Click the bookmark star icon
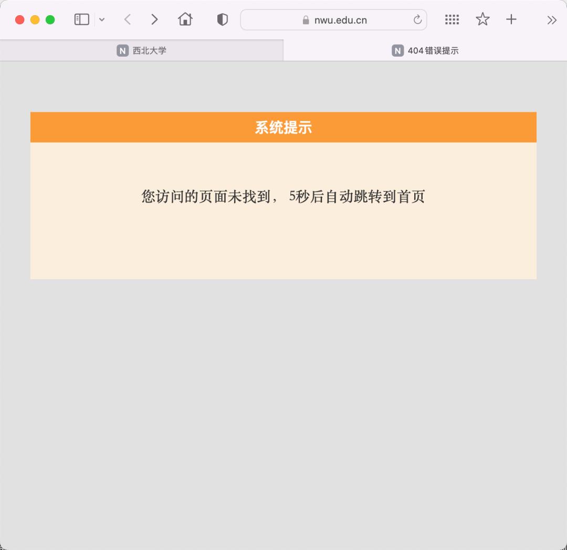567x550 pixels. click(x=482, y=19)
